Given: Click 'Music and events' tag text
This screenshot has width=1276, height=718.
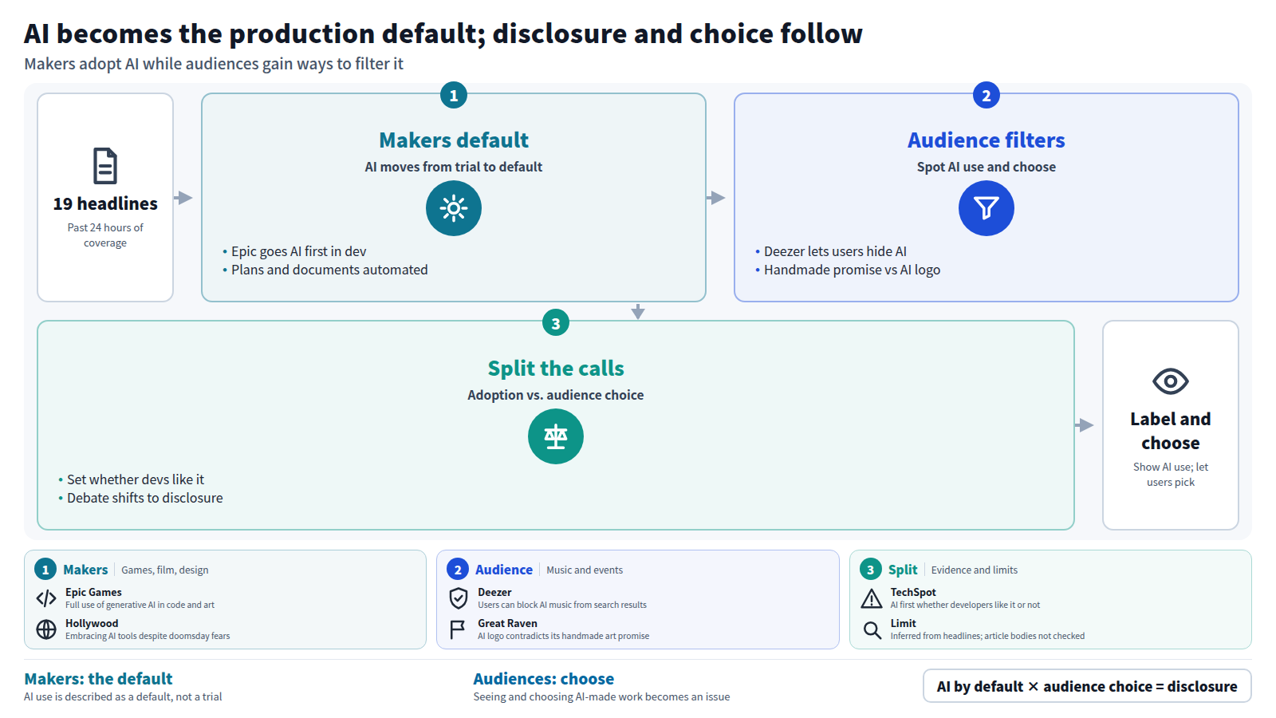Looking at the screenshot, I should (x=585, y=570).
